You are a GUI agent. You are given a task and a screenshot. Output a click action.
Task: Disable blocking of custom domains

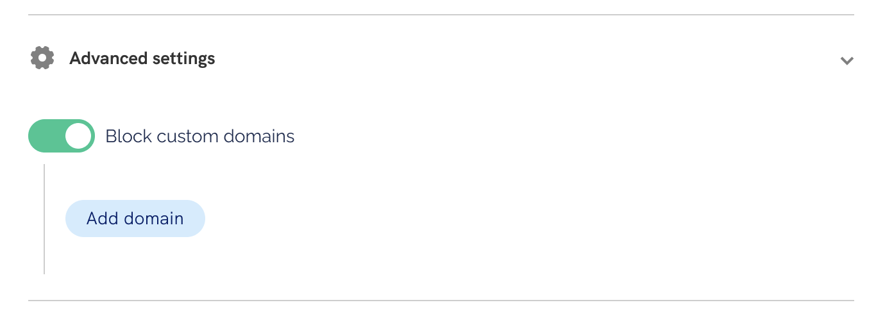tap(62, 136)
